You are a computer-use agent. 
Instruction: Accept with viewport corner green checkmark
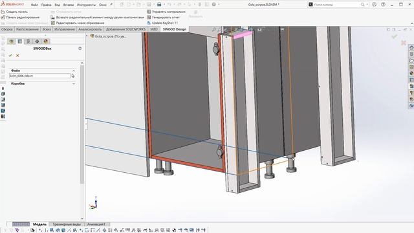394,36
